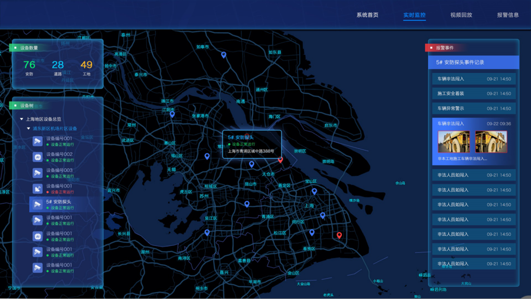Click the blue map pin near 如皋市

pos(224,55)
